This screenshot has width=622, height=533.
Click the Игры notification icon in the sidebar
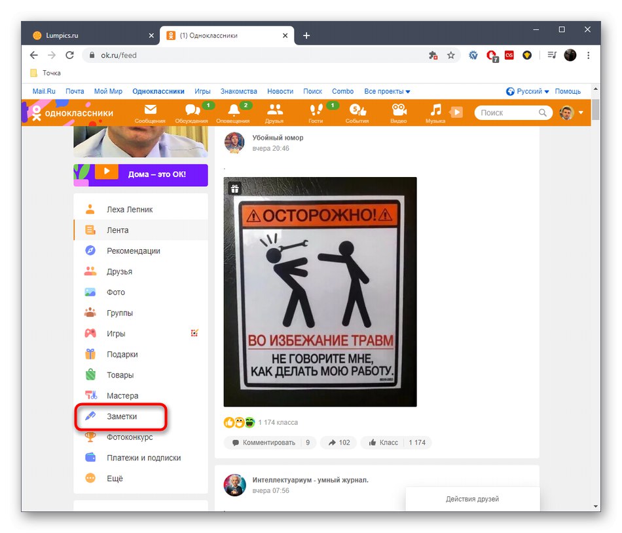194,333
